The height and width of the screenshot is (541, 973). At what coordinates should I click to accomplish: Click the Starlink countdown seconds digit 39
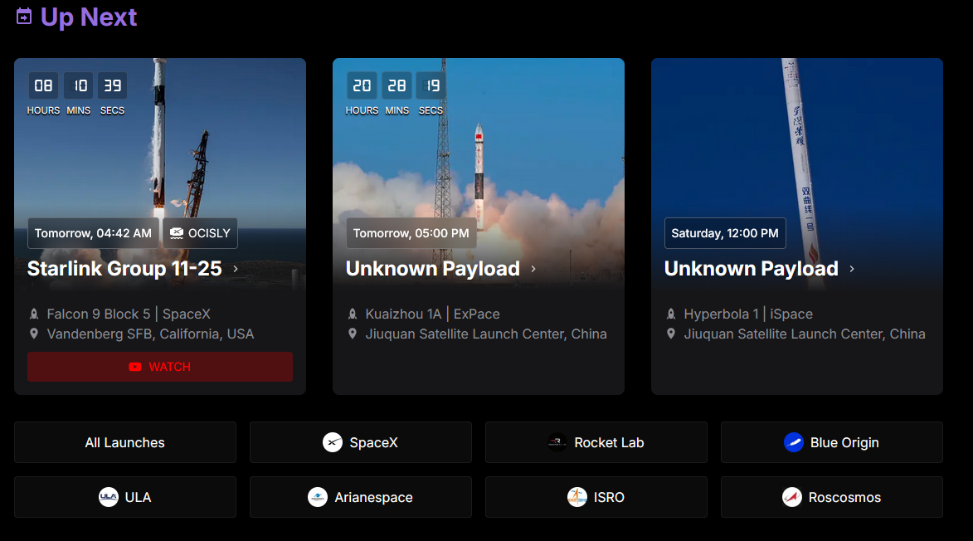tap(112, 85)
